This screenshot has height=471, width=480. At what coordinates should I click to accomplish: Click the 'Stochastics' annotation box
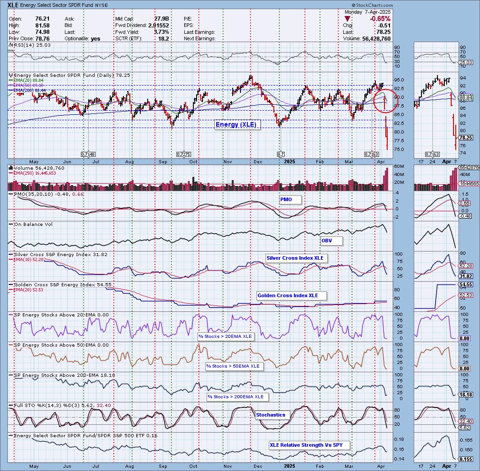[273, 415]
